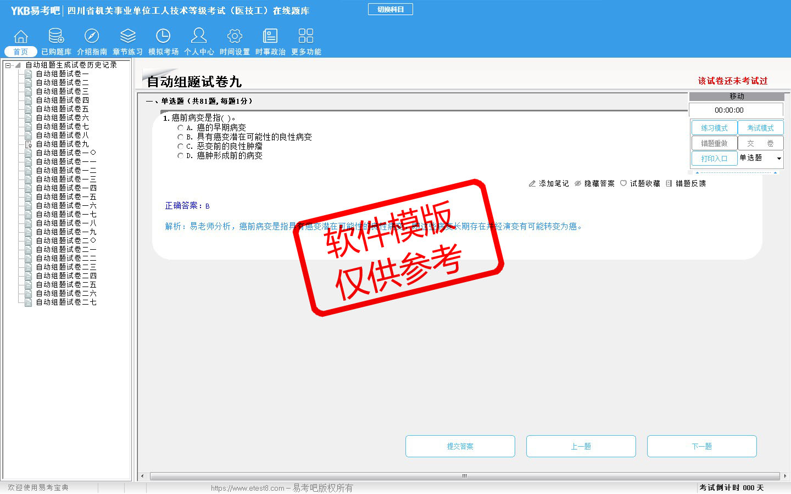Open the 介绍指南 compass icon

coord(92,36)
